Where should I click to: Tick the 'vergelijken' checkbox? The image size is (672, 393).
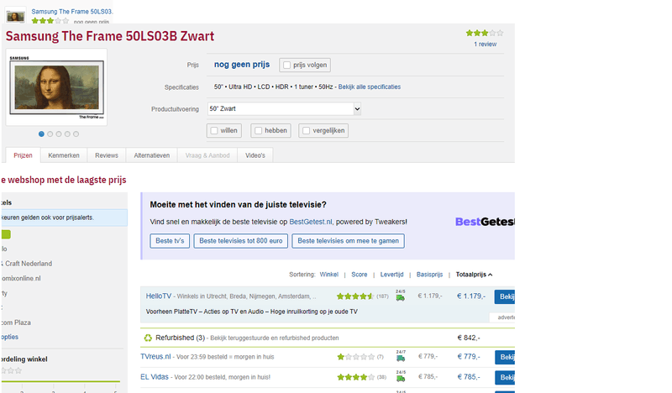pyautogui.click(x=306, y=131)
